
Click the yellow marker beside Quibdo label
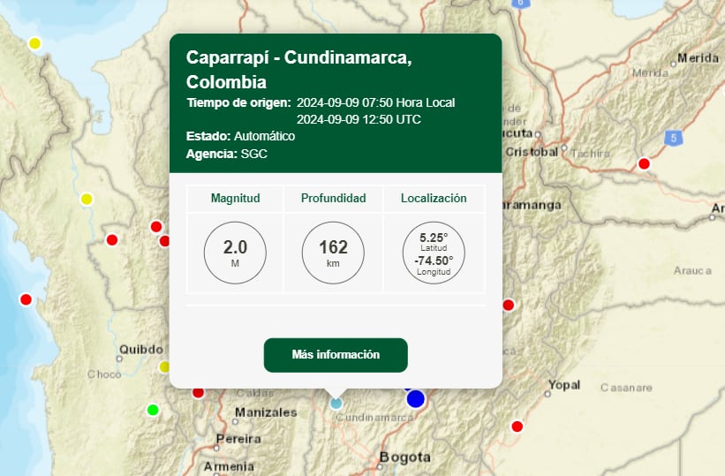[163, 366]
